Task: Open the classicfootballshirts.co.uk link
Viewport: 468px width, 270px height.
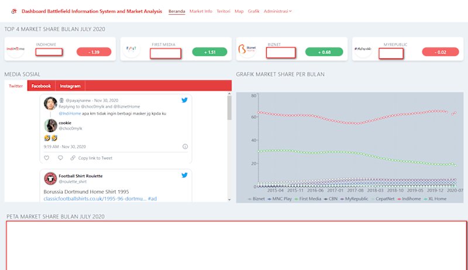Action: point(95,199)
